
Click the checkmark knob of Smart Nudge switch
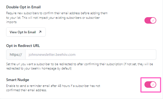pyautogui.click(x=153, y=85)
